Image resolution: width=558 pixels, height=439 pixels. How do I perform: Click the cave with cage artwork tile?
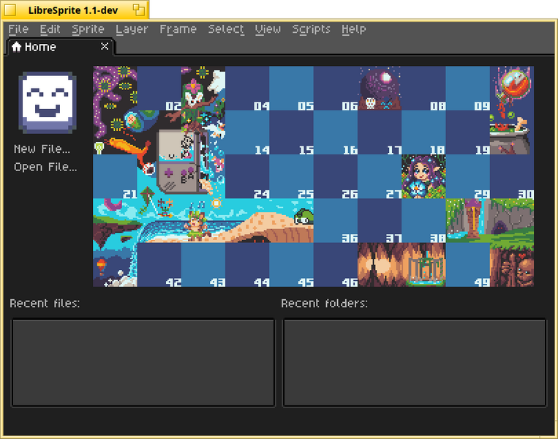coord(401,265)
